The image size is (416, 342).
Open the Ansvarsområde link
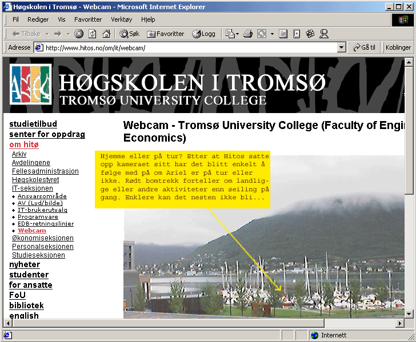[42, 196]
